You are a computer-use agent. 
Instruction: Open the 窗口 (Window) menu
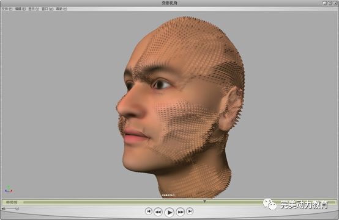click(47, 9)
